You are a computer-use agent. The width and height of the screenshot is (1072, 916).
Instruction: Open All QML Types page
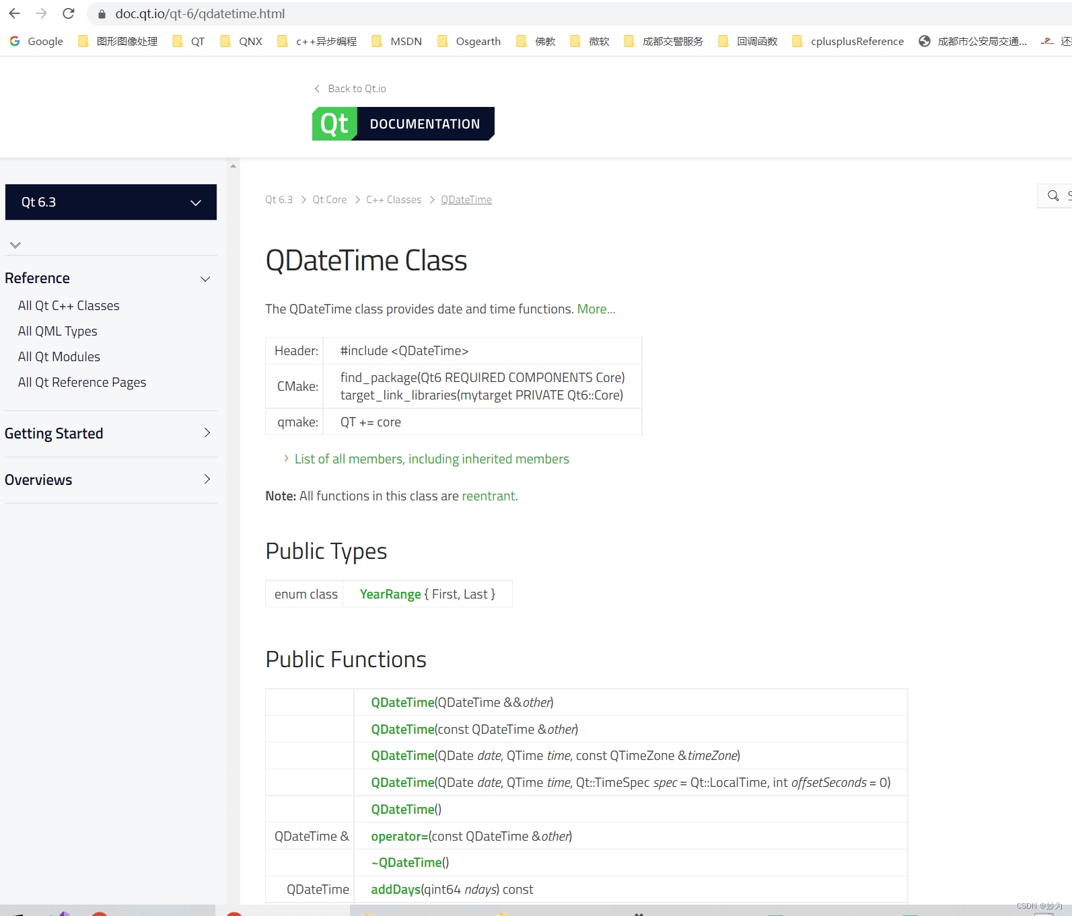tap(58, 332)
